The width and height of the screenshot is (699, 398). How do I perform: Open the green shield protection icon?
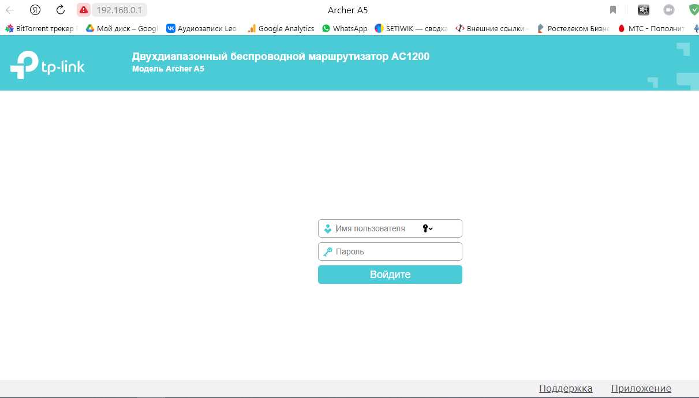[694, 10]
